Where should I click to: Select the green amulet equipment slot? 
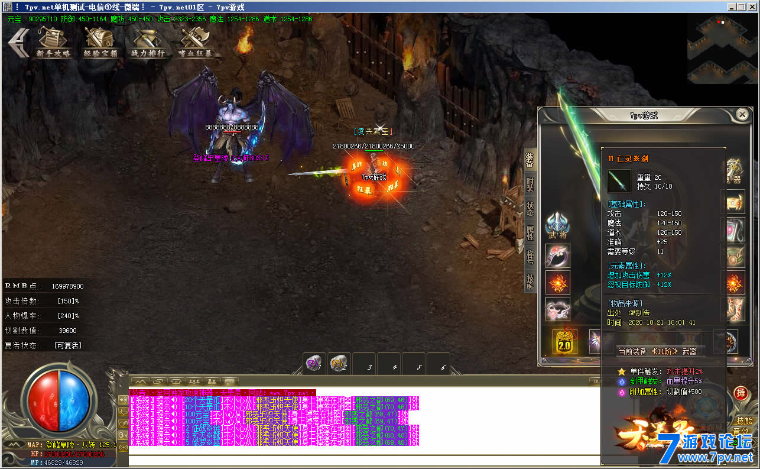tap(736, 257)
